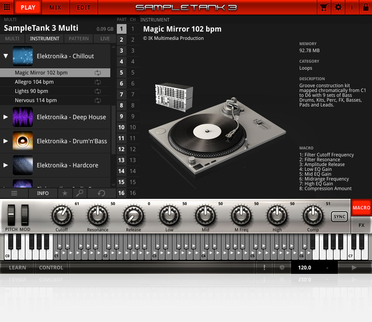
Task: Click the info icon in top bar
Action: (x=352, y=7)
